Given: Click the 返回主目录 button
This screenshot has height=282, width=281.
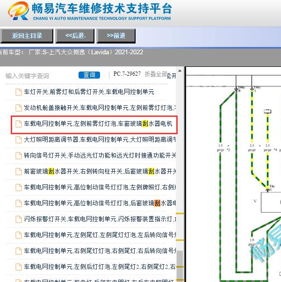Looking at the screenshot, I should pyautogui.click(x=27, y=36).
